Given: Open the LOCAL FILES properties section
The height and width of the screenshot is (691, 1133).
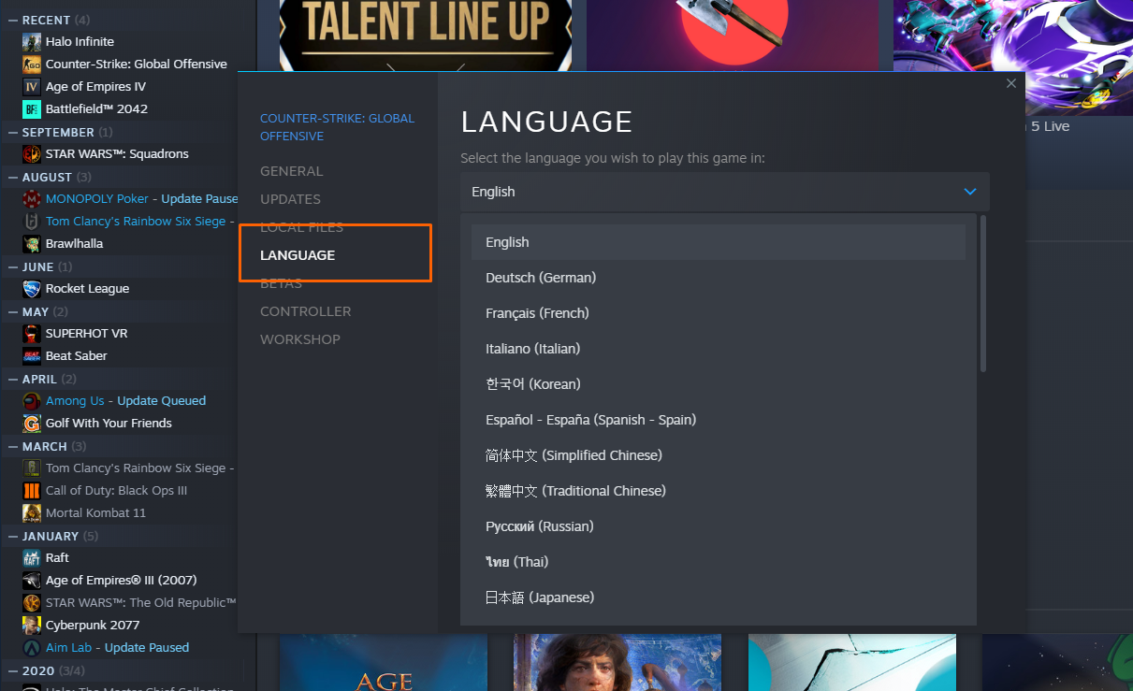Looking at the screenshot, I should pyautogui.click(x=302, y=227).
